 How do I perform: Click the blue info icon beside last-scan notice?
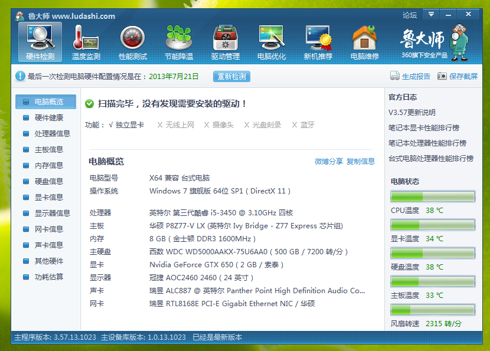20,76
